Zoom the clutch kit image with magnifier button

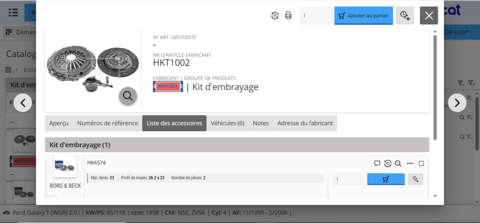pos(127,96)
